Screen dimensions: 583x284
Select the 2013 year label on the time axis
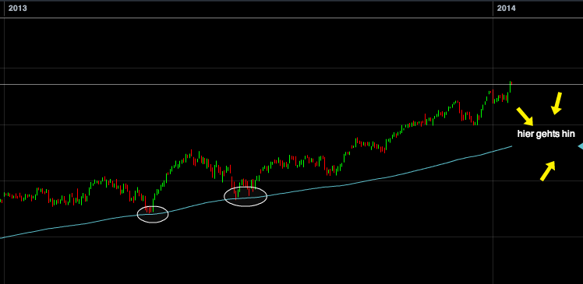[18, 8]
